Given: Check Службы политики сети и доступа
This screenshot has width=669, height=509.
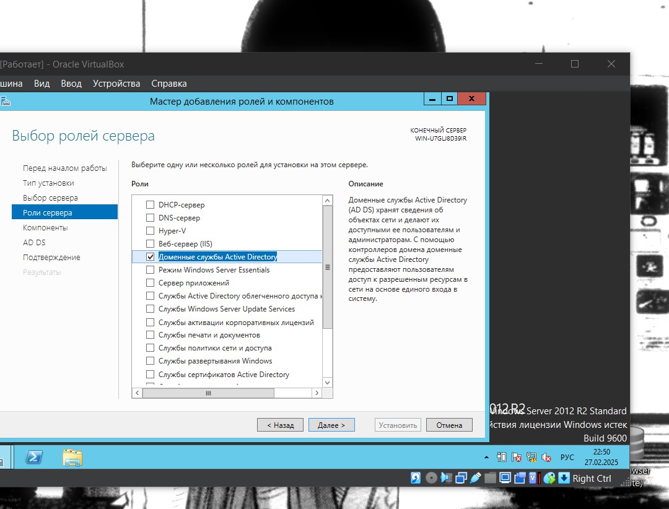Looking at the screenshot, I should tap(150, 348).
